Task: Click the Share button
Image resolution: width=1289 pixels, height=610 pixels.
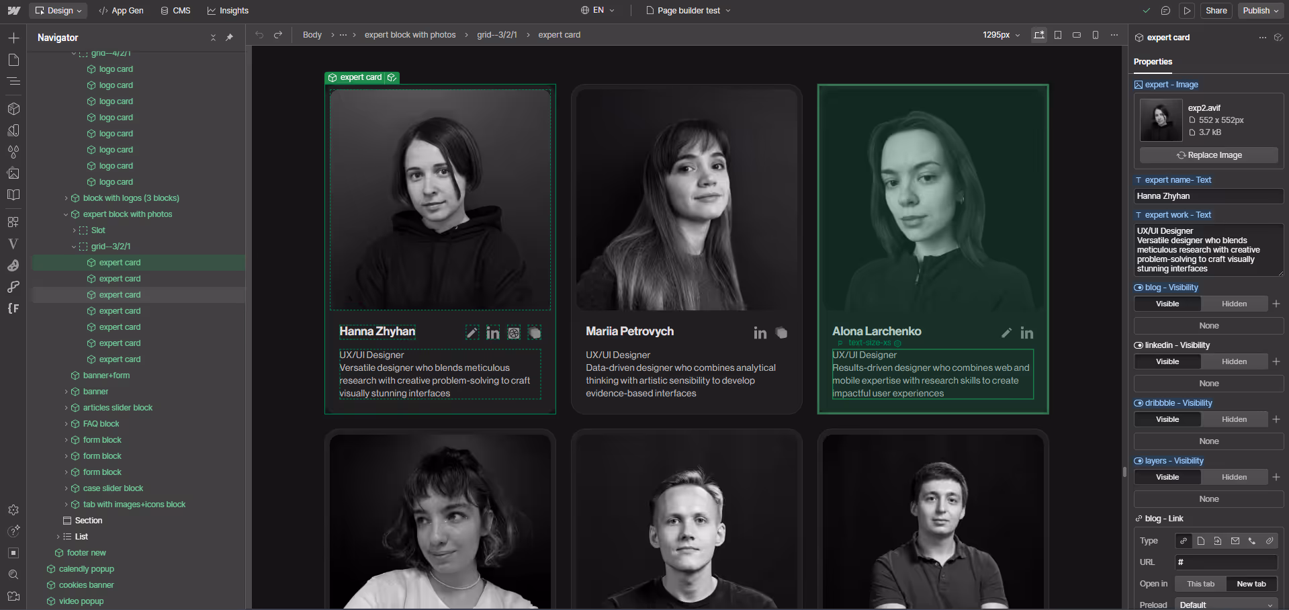Action: 1216,11
